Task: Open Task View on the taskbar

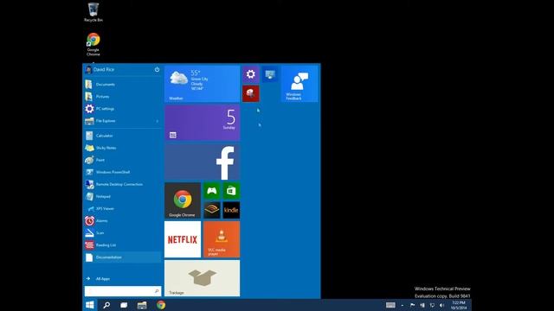Action: [124, 305]
